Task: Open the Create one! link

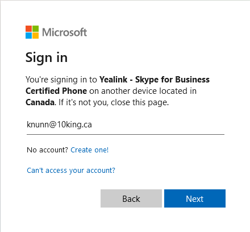Action: click(x=90, y=150)
